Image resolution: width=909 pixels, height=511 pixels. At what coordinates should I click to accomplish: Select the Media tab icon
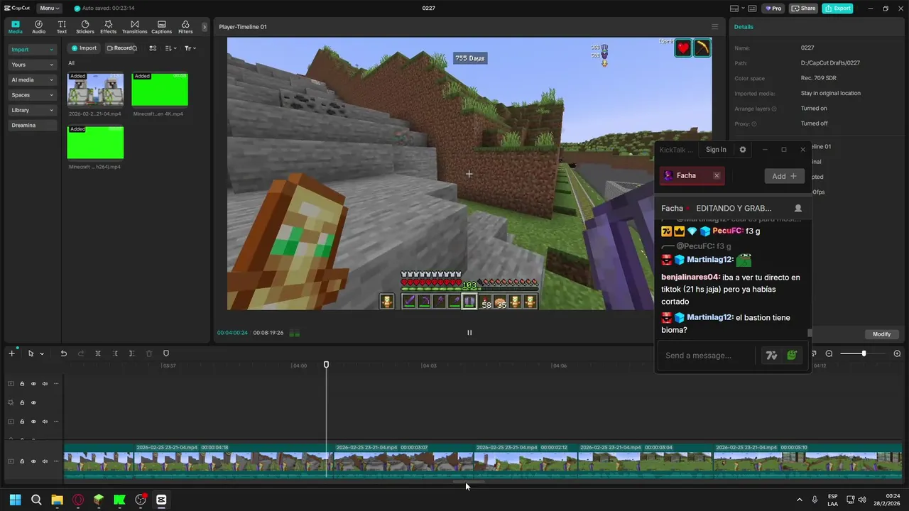16,27
